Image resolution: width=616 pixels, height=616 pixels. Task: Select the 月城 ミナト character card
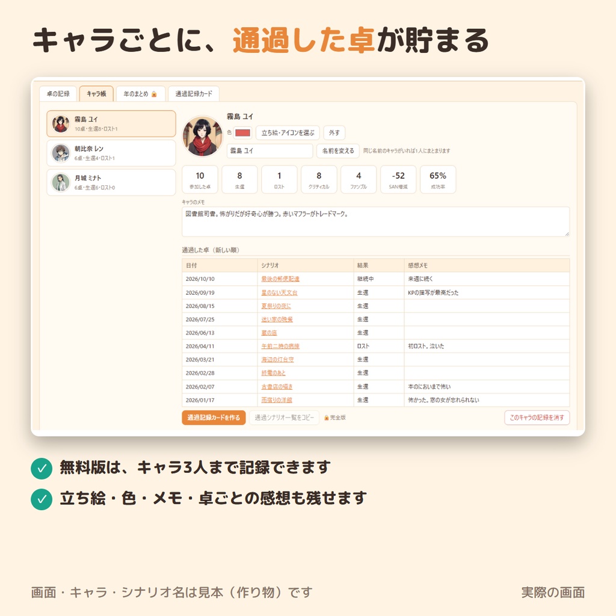[111, 183]
